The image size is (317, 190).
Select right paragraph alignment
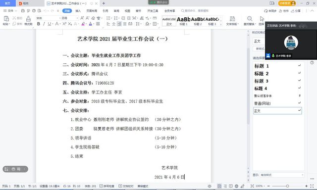pos(119,24)
